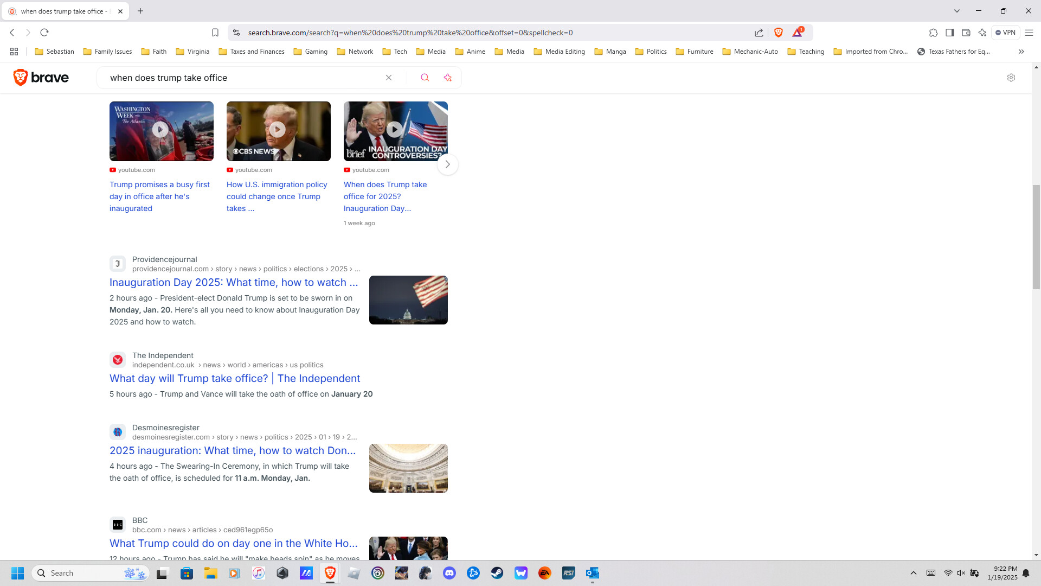Open the Sebastian bookmarks folder

(x=54, y=52)
